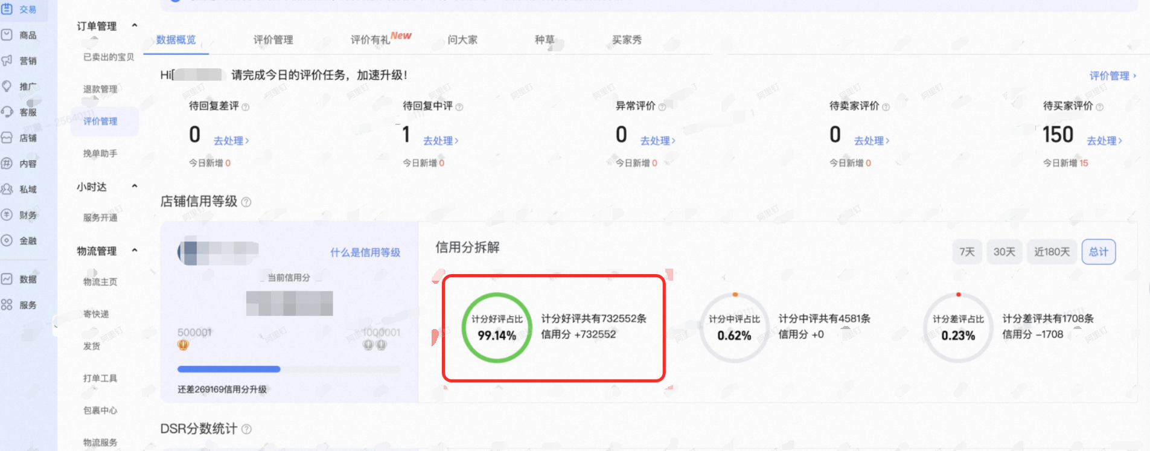Click 去处理 under 待回复差评
Screen dimensions: 1150x451
[x=231, y=141]
